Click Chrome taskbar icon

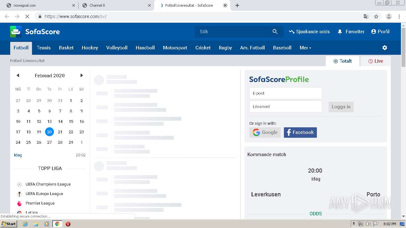coord(57,224)
